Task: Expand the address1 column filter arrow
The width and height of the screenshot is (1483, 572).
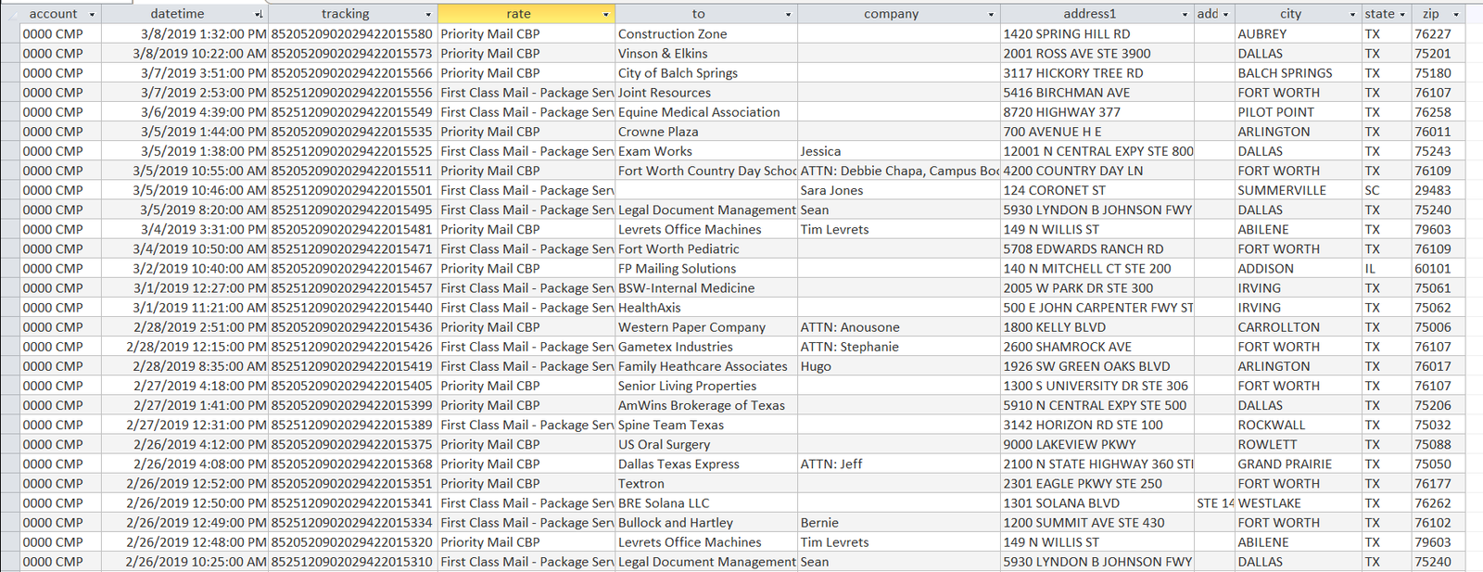Action: 1185,15
